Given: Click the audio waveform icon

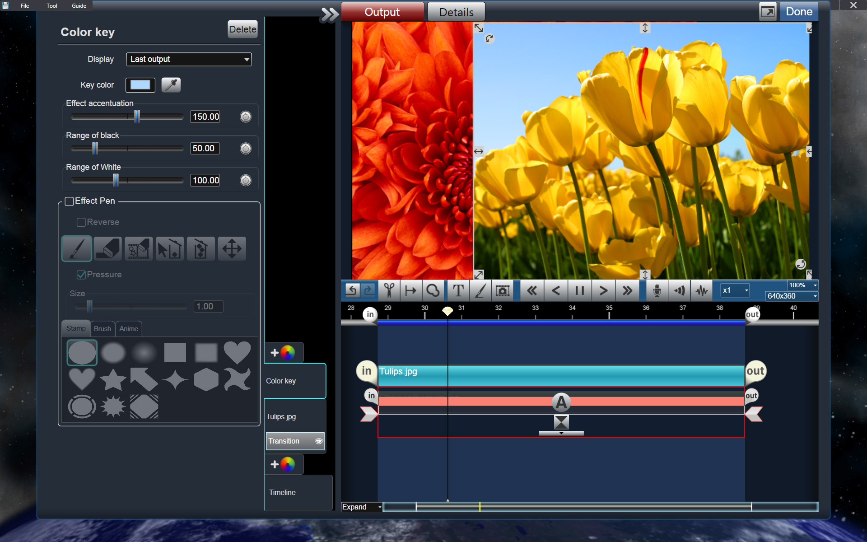Looking at the screenshot, I should [x=701, y=290].
